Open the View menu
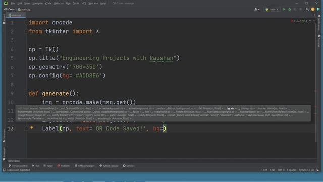 [27, 4]
